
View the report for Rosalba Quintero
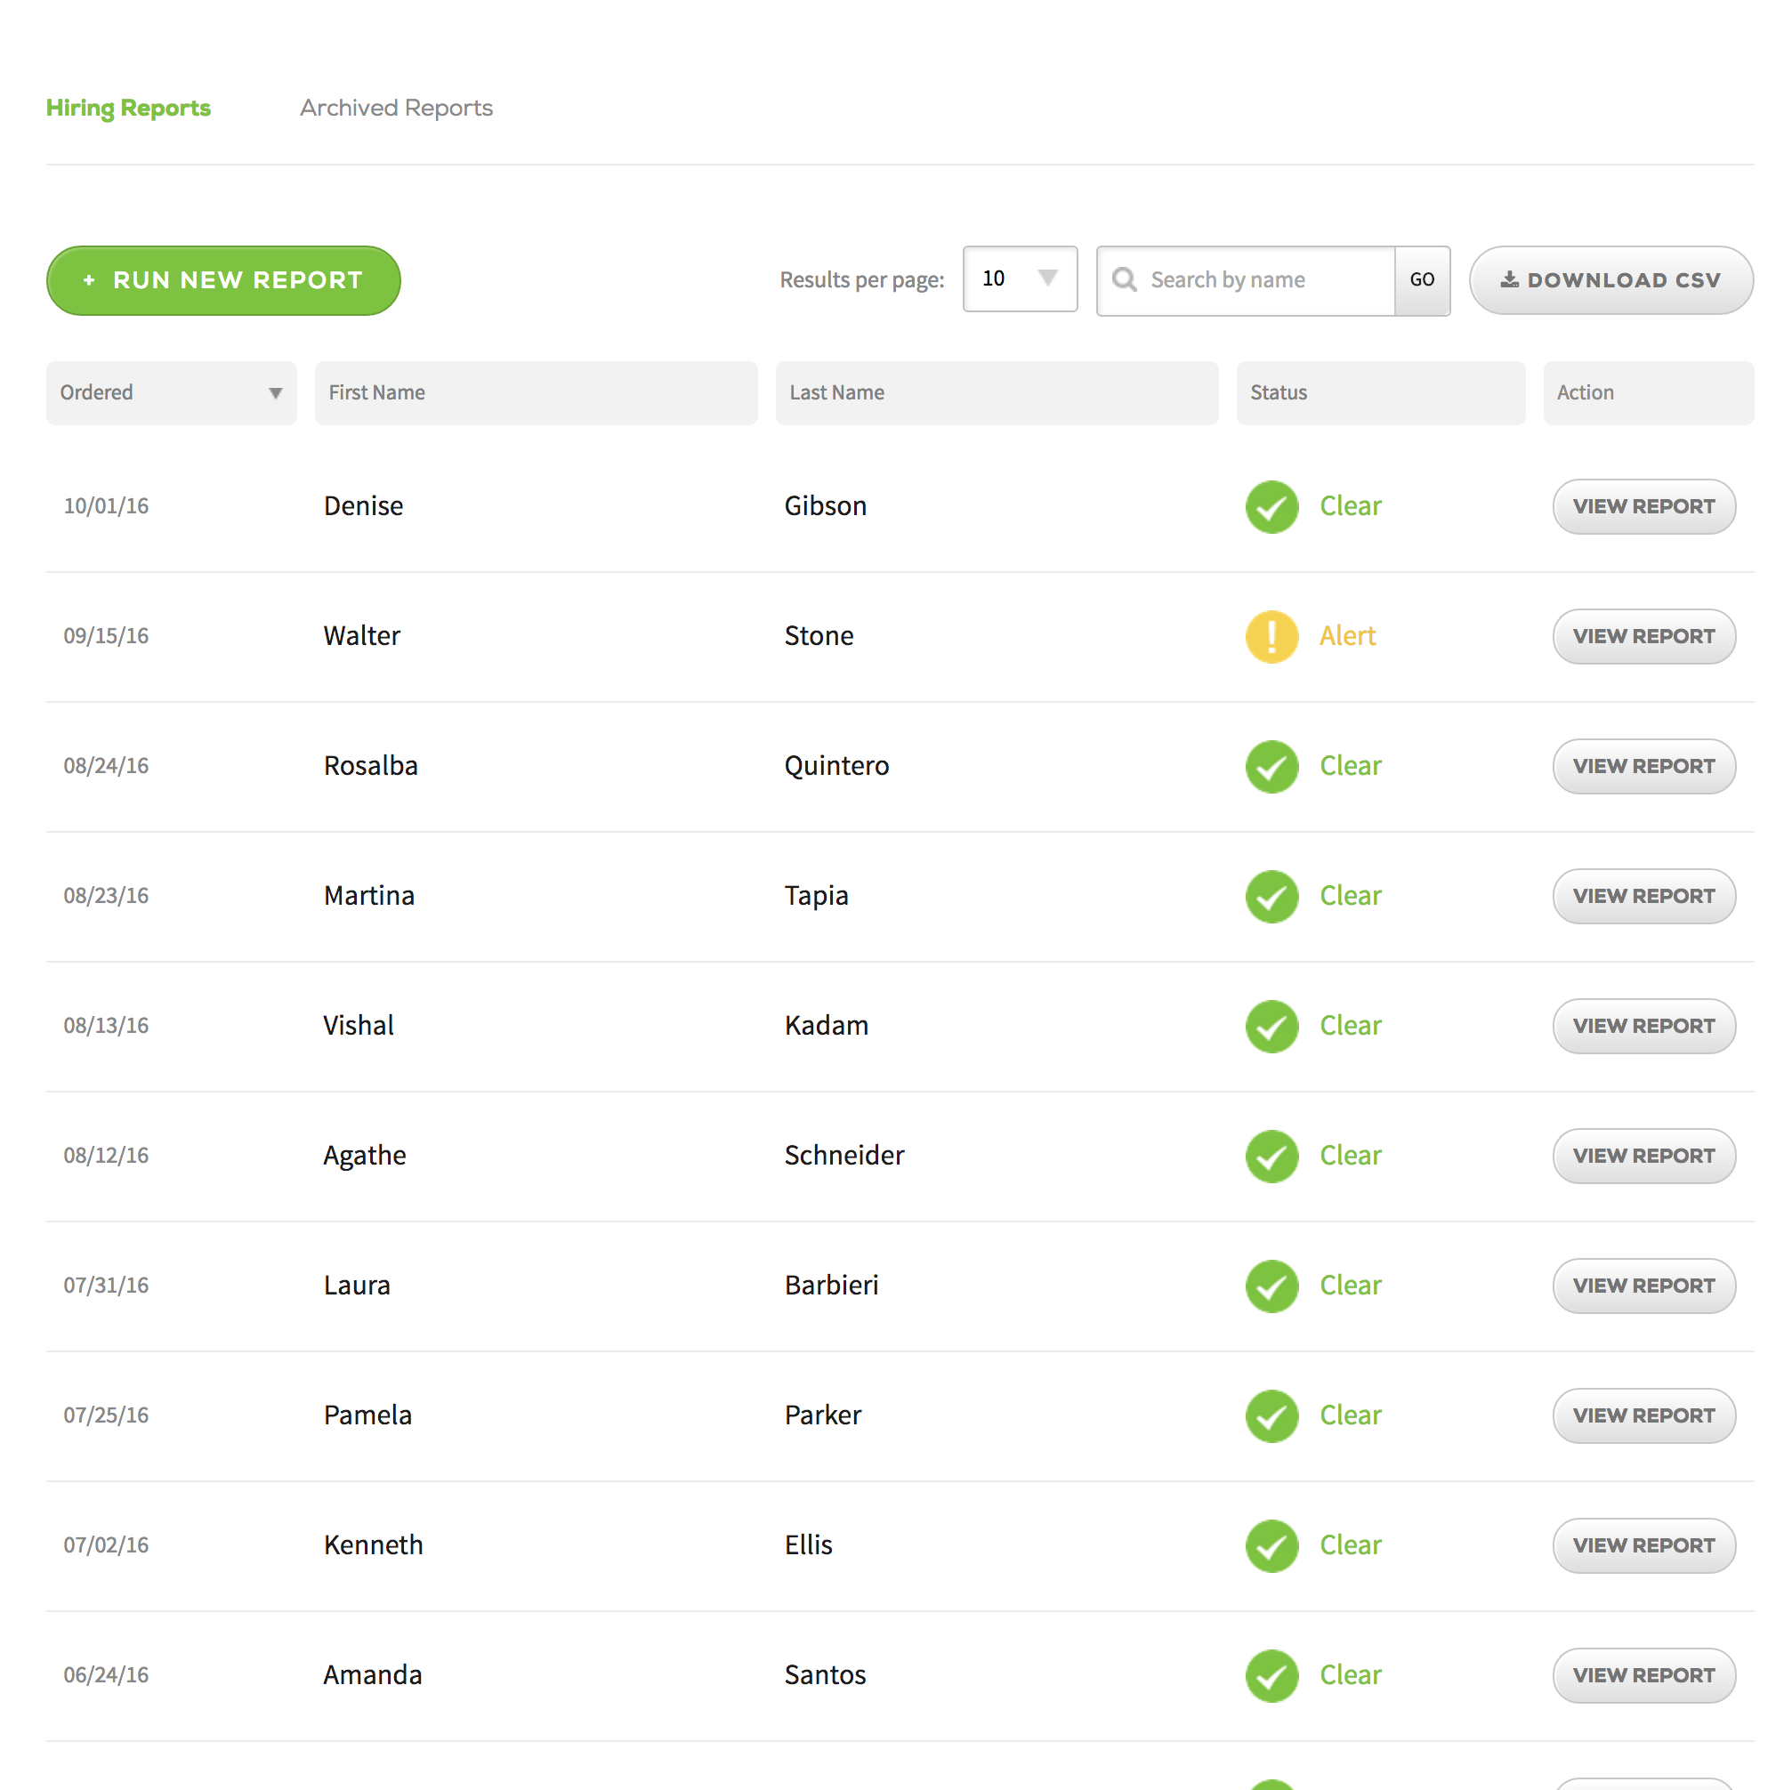click(x=1643, y=766)
